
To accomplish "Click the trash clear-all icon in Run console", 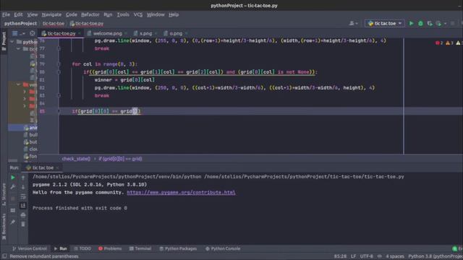I will (23, 224).
